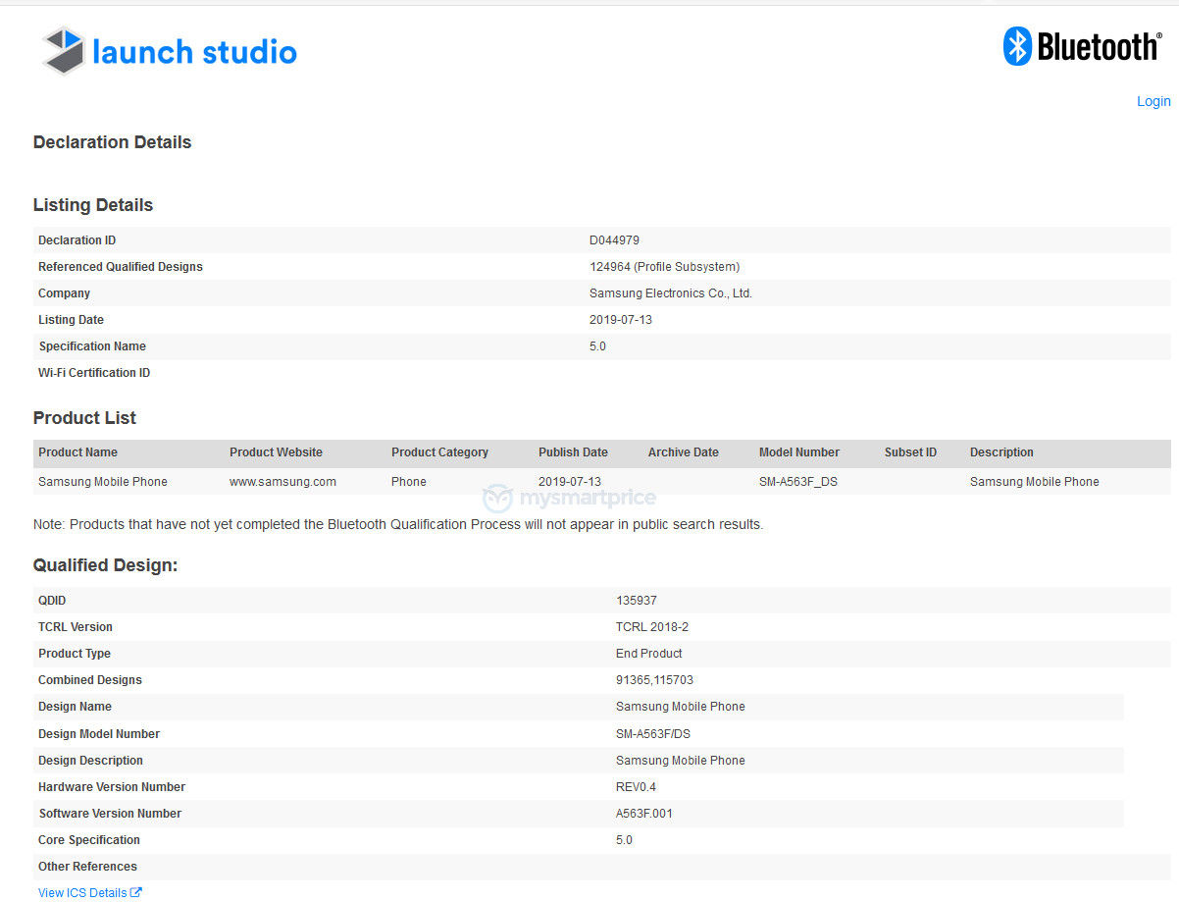Click Core Specification value 5.0

pyautogui.click(x=624, y=839)
